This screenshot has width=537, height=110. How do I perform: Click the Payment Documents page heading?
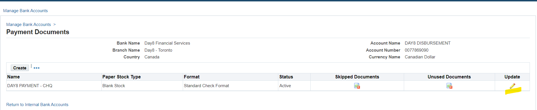[38, 32]
